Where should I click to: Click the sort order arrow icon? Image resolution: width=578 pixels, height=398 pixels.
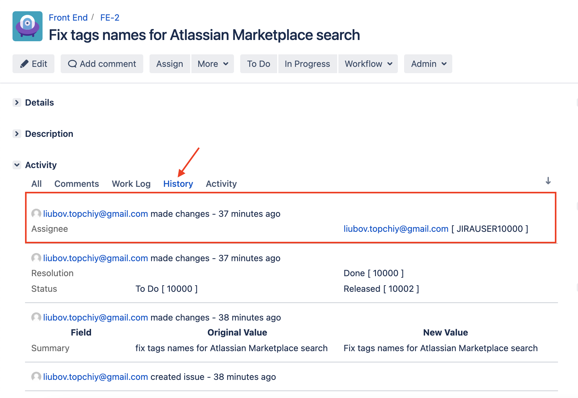point(548,181)
